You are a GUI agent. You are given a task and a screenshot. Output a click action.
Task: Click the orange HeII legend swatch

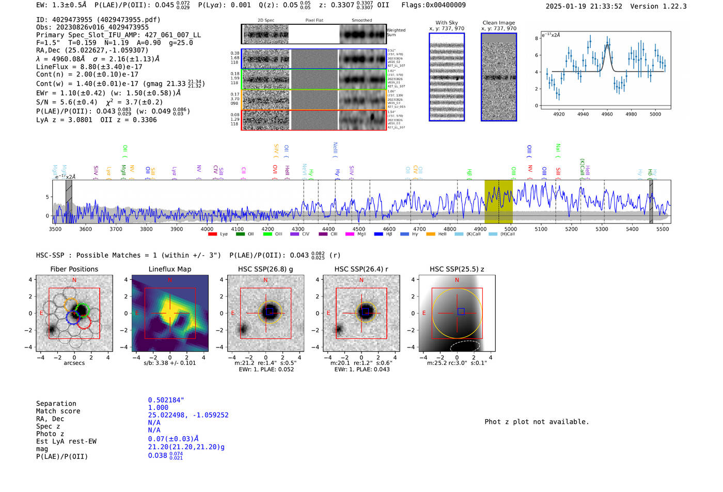(431, 234)
